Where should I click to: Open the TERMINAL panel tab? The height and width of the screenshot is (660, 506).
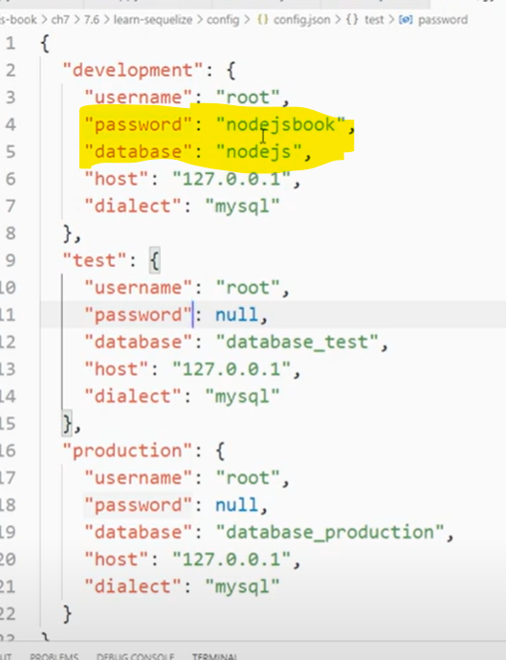pos(214,656)
